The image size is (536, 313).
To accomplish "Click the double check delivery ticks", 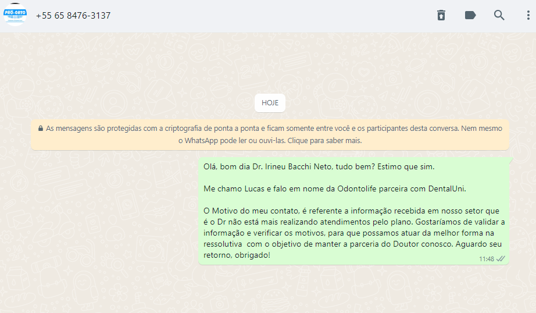I will pos(501,259).
